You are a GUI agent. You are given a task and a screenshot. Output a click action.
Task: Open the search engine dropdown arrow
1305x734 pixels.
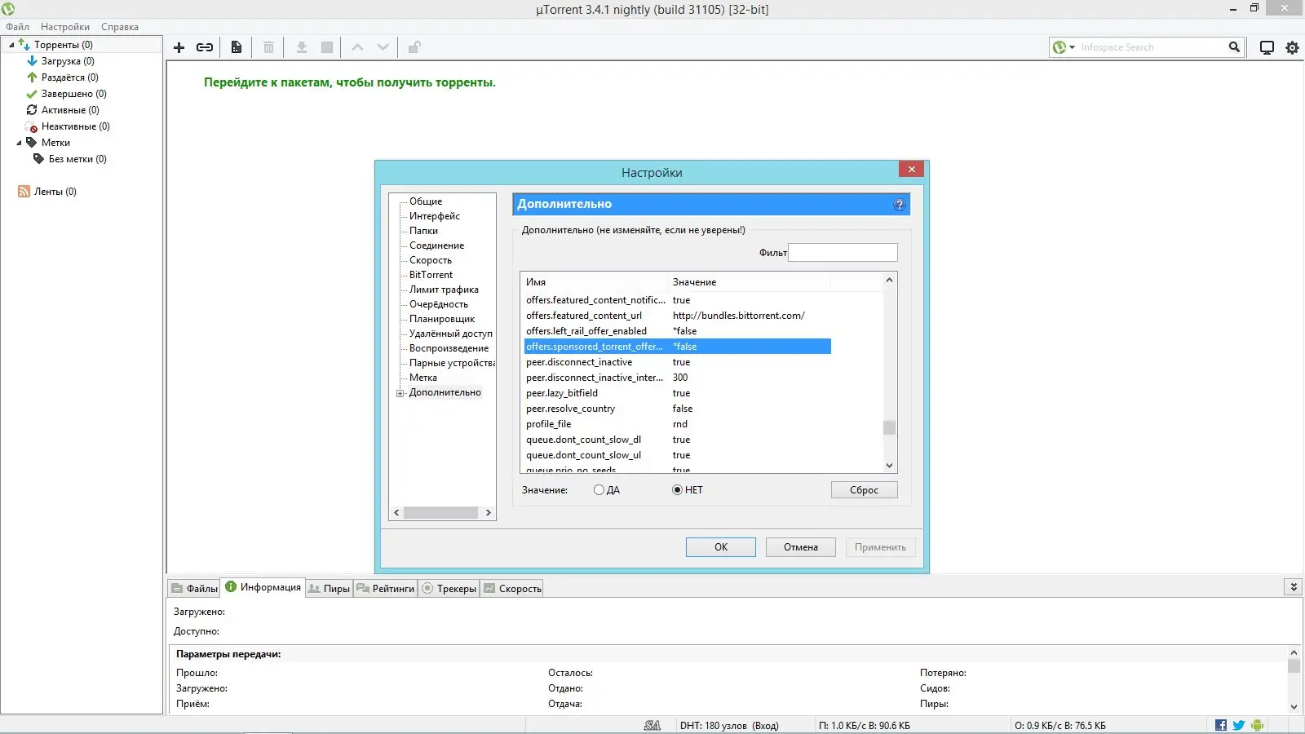1073,47
